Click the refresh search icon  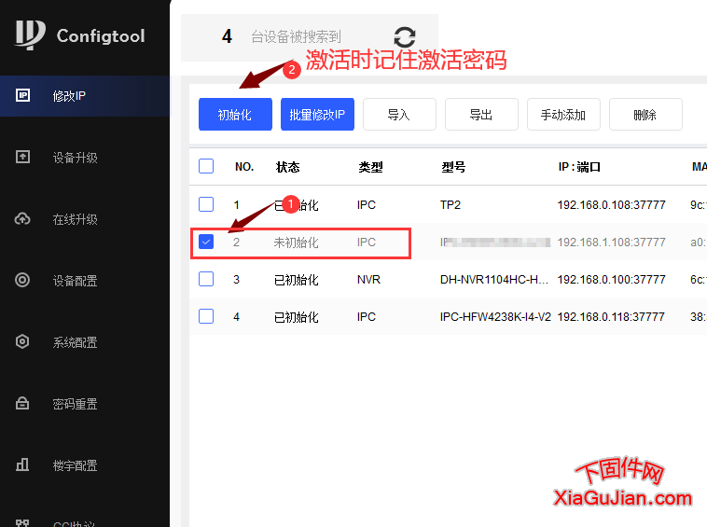pyautogui.click(x=405, y=37)
